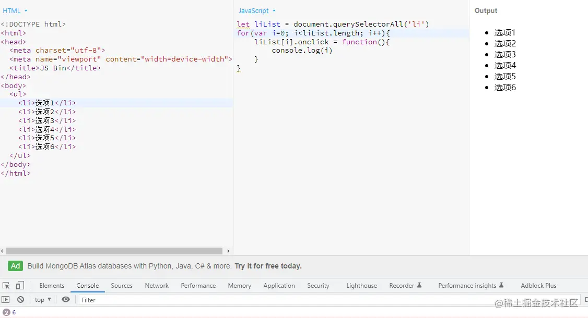Viewport: 588px width, 318px height.
Task: Click the '<meta charset="utf-8">' line
Action: coord(57,50)
